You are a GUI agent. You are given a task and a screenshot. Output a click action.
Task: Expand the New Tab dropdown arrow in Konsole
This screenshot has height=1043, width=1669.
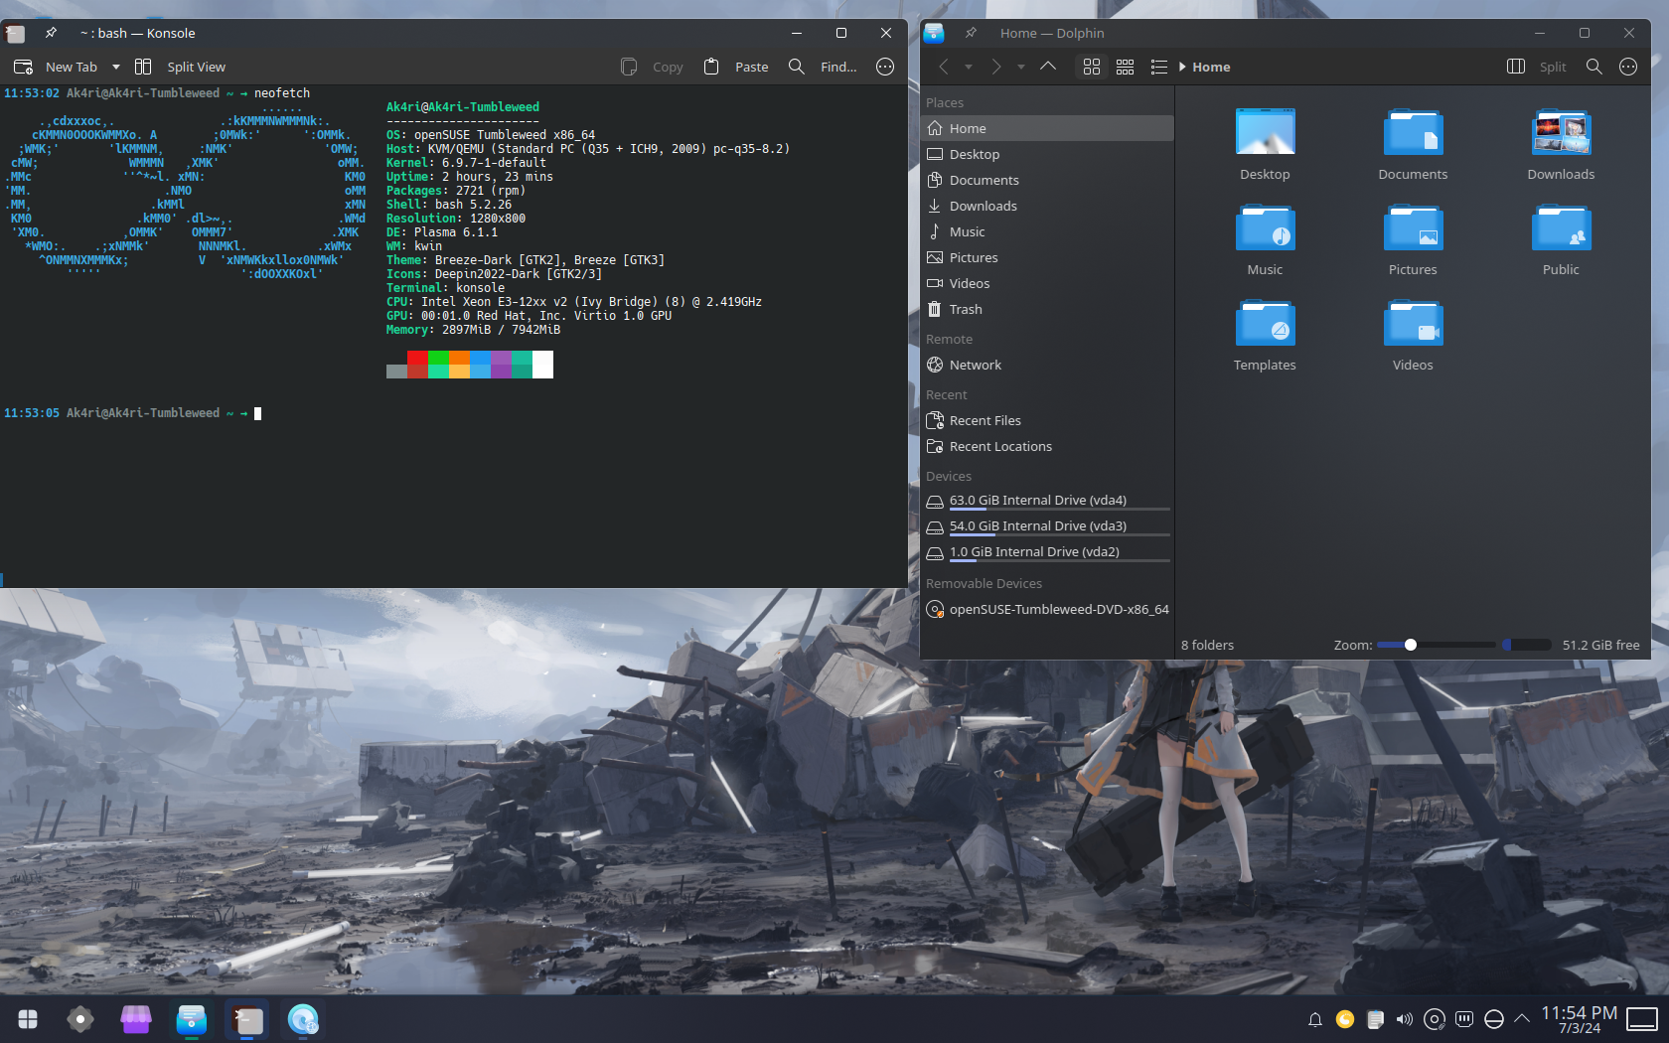(116, 67)
